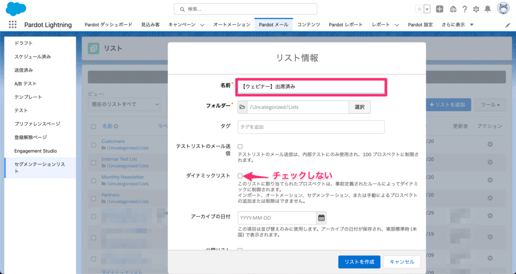Expand the キャンペーン menu chevron
The width and height of the screenshot is (516, 274).
click(x=202, y=25)
